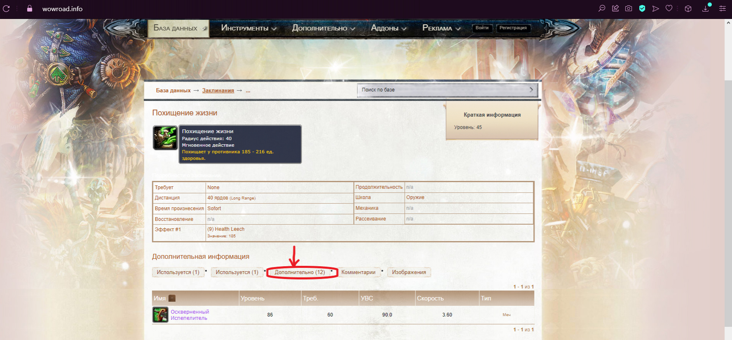Click the browser reload icon
This screenshot has height=340, width=732.
point(6,8)
